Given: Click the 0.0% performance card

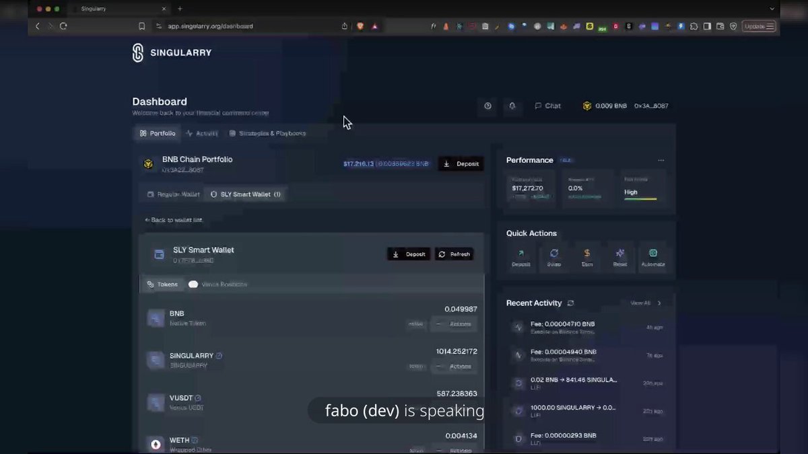Looking at the screenshot, I should coord(586,188).
